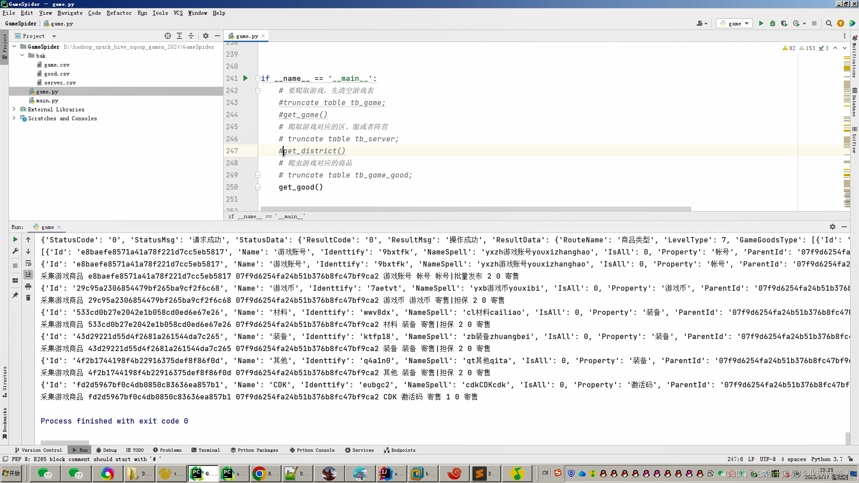Screen dimensions: 859x483
Task: Select the opened file target icon in Project panel
Action: coord(168,36)
